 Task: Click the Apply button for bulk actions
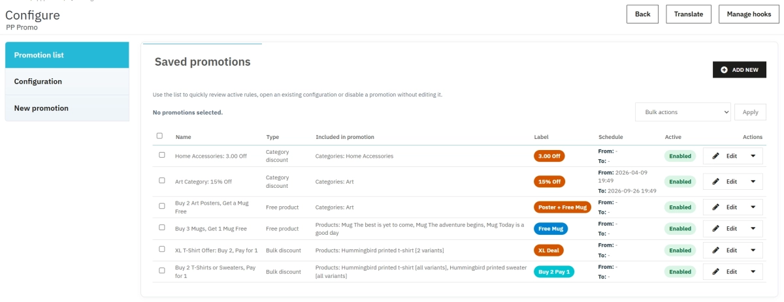[x=750, y=112]
